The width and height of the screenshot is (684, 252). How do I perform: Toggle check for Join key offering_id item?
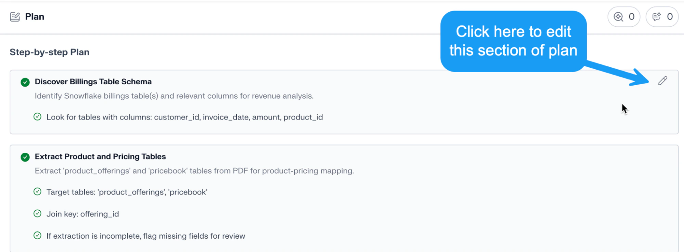38,214
